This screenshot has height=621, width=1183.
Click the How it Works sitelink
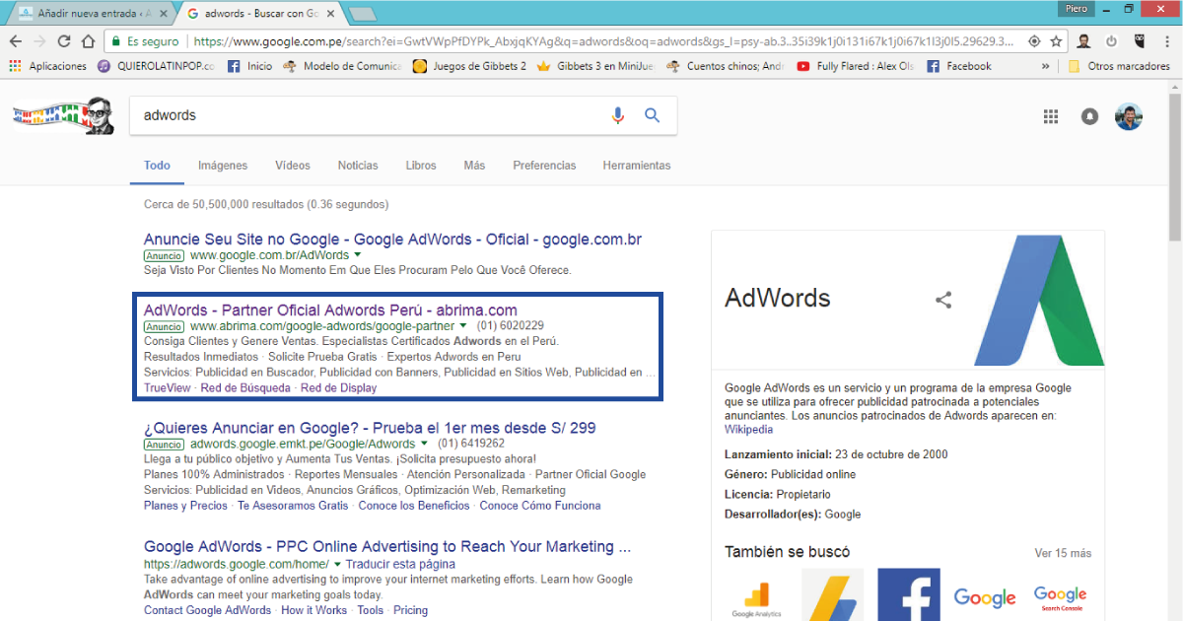313,610
